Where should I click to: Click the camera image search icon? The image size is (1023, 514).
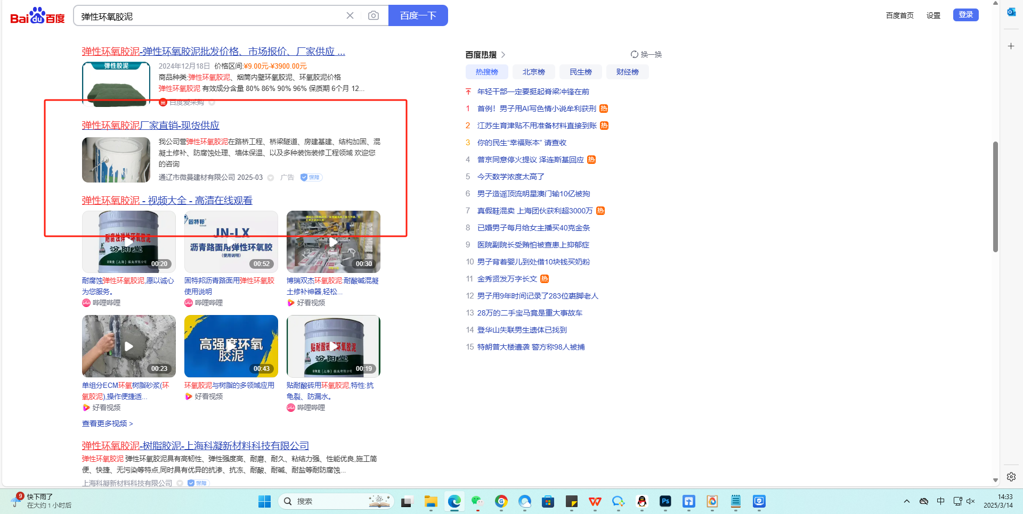tap(374, 16)
